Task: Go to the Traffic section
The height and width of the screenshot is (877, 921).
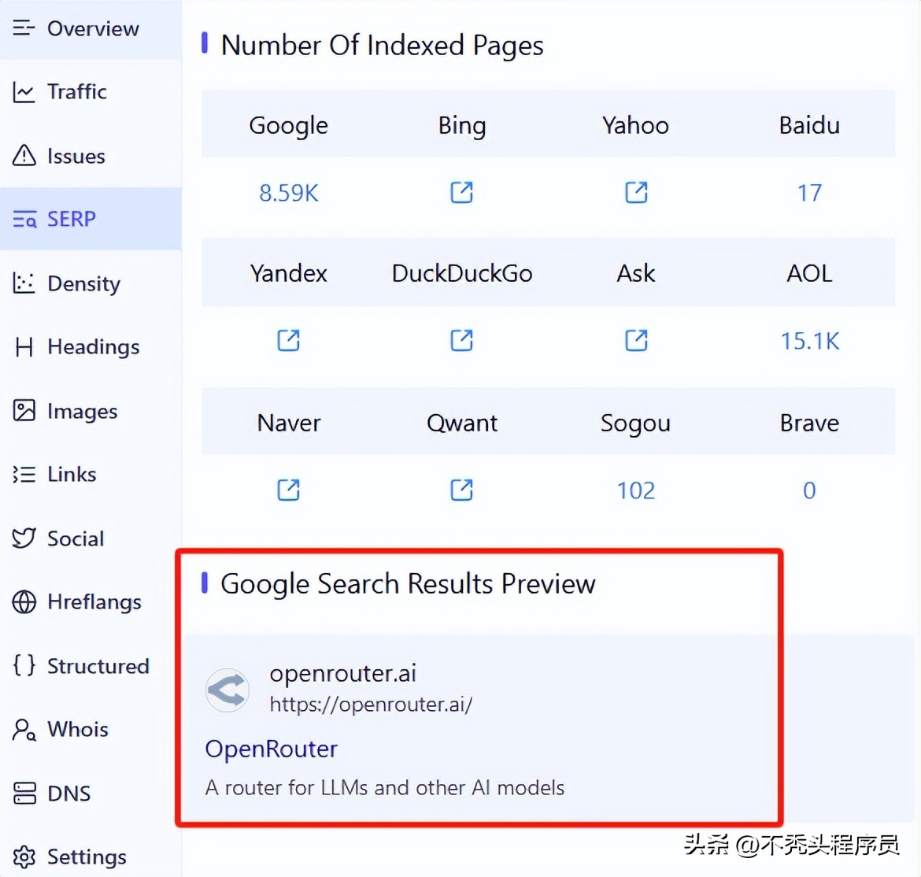Action: (76, 92)
